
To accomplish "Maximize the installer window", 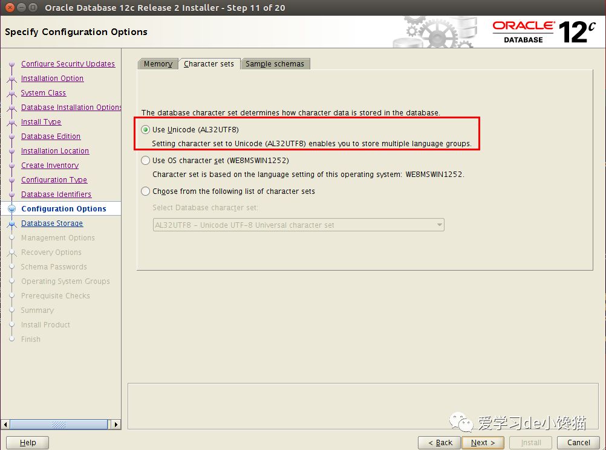I will [33, 7].
